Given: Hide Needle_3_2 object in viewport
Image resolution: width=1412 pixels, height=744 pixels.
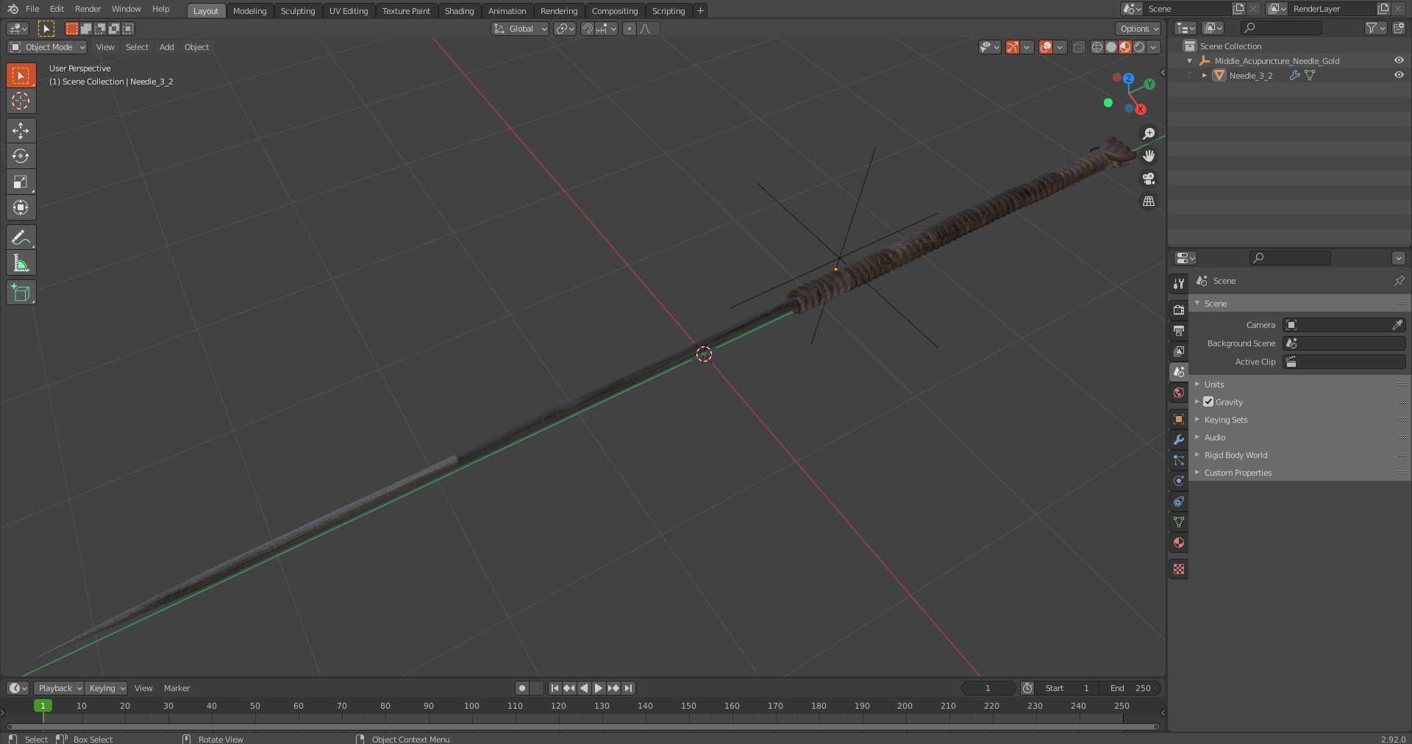Looking at the screenshot, I should pyautogui.click(x=1399, y=75).
